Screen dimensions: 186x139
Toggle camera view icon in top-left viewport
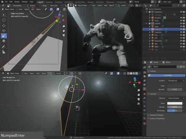[x=64, y=35]
